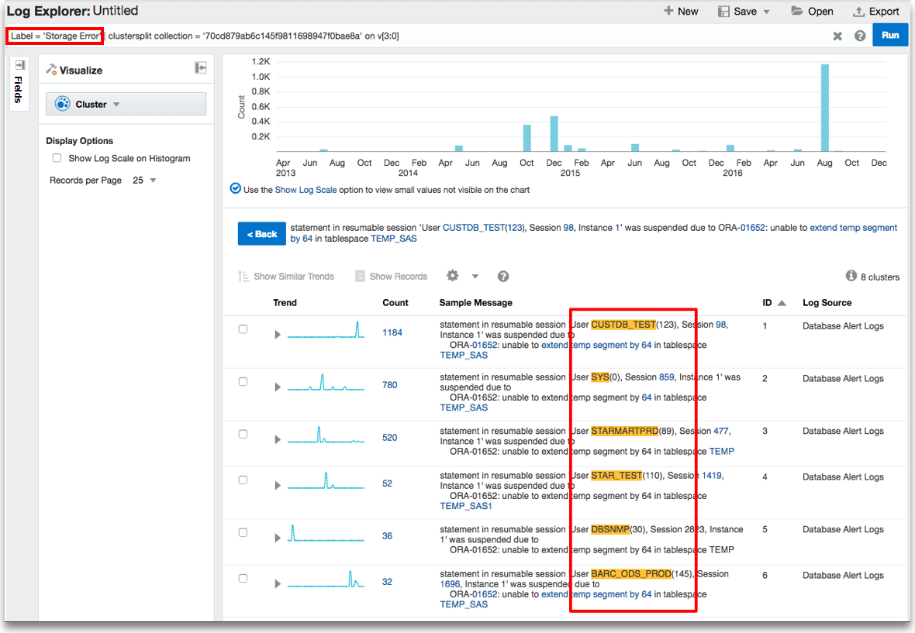
Task: Open table options with the gear icon
Action: (454, 276)
